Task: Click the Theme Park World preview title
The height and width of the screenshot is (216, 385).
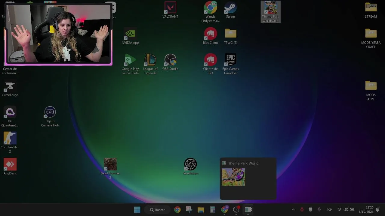Action: (243, 163)
